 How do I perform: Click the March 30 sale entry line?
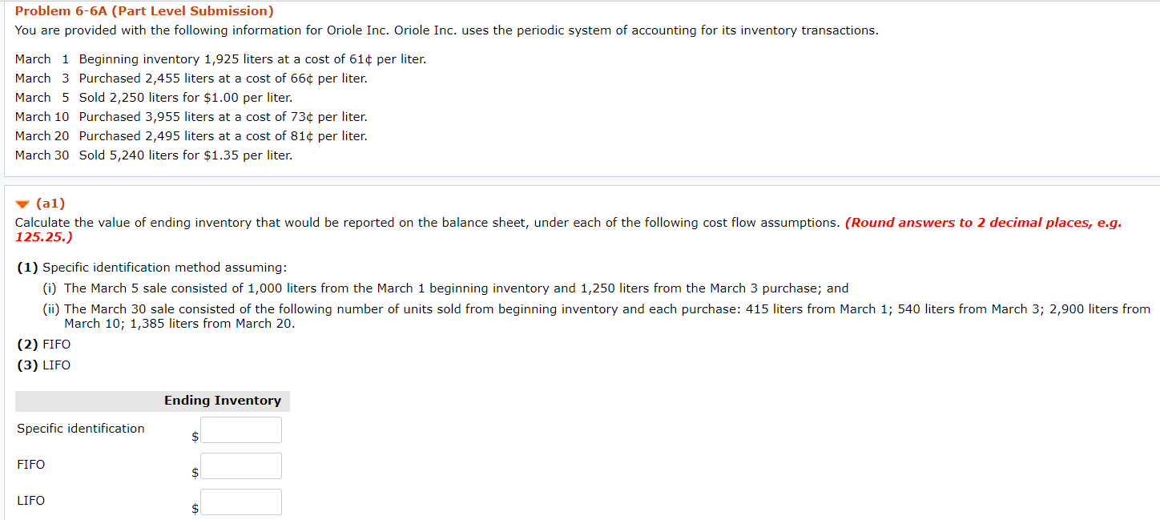click(153, 155)
